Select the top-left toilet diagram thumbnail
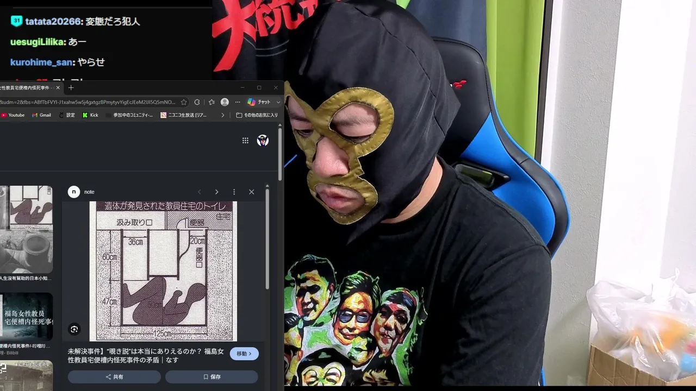This screenshot has height=391, width=696. [x=26, y=229]
